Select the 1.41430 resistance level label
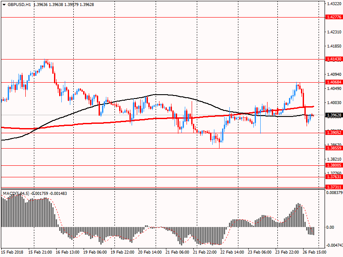 [x=334, y=59]
